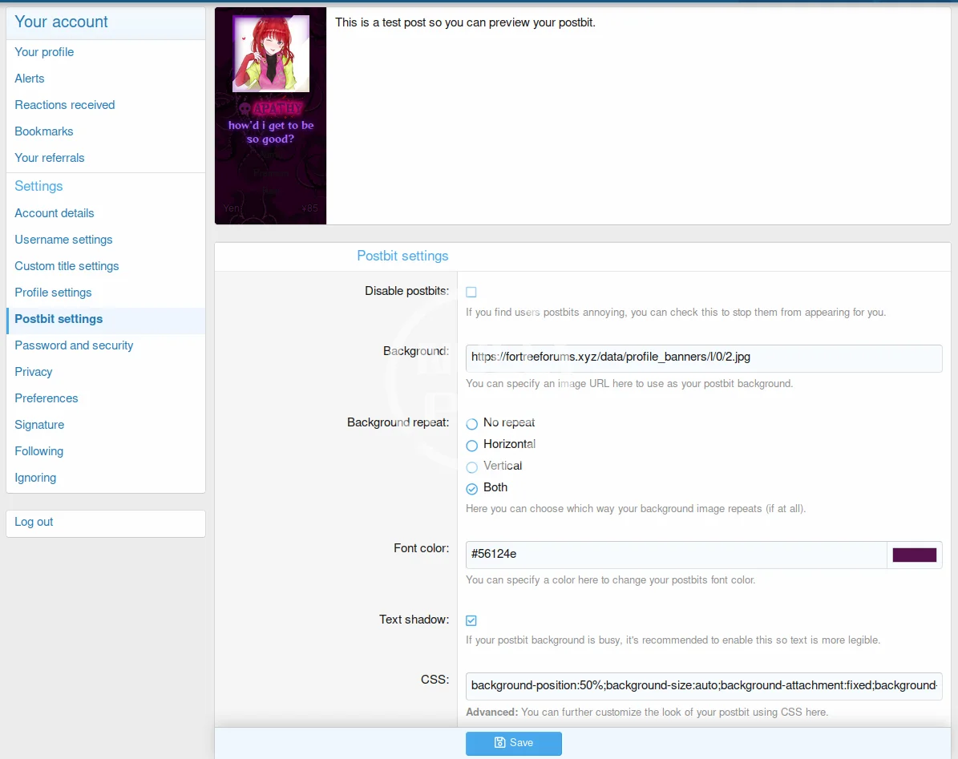
Task: Select the Both background repeat option
Action: click(x=472, y=488)
